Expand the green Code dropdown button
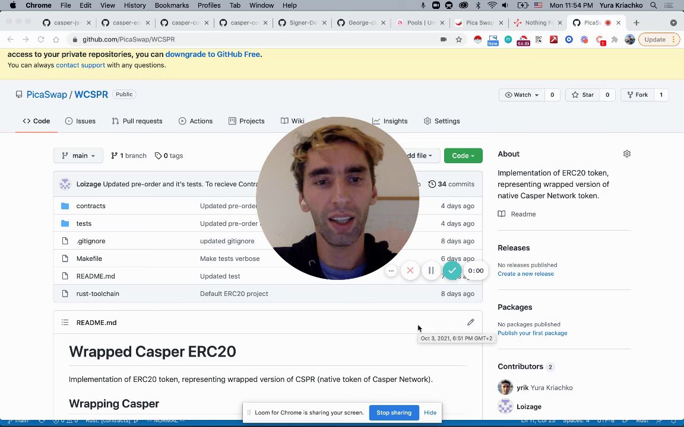 [463, 155]
